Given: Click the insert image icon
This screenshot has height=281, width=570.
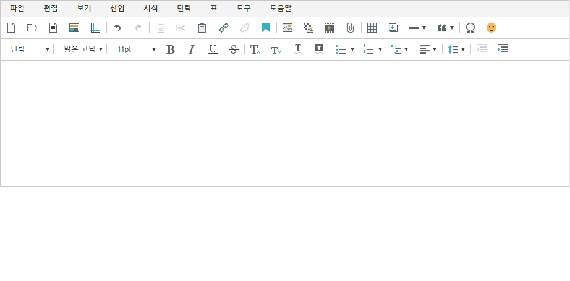Looking at the screenshot, I should coord(287,28).
